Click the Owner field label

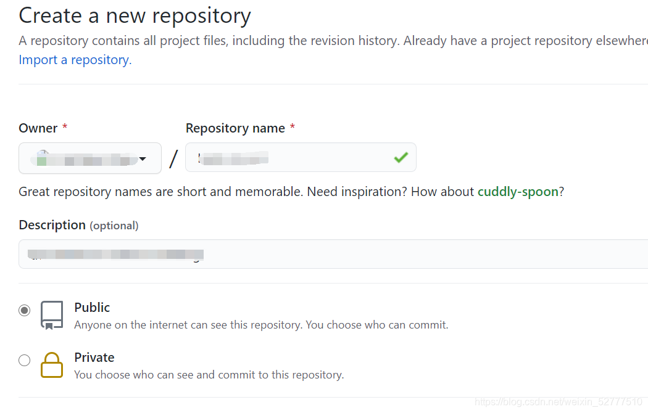click(x=38, y=128)
